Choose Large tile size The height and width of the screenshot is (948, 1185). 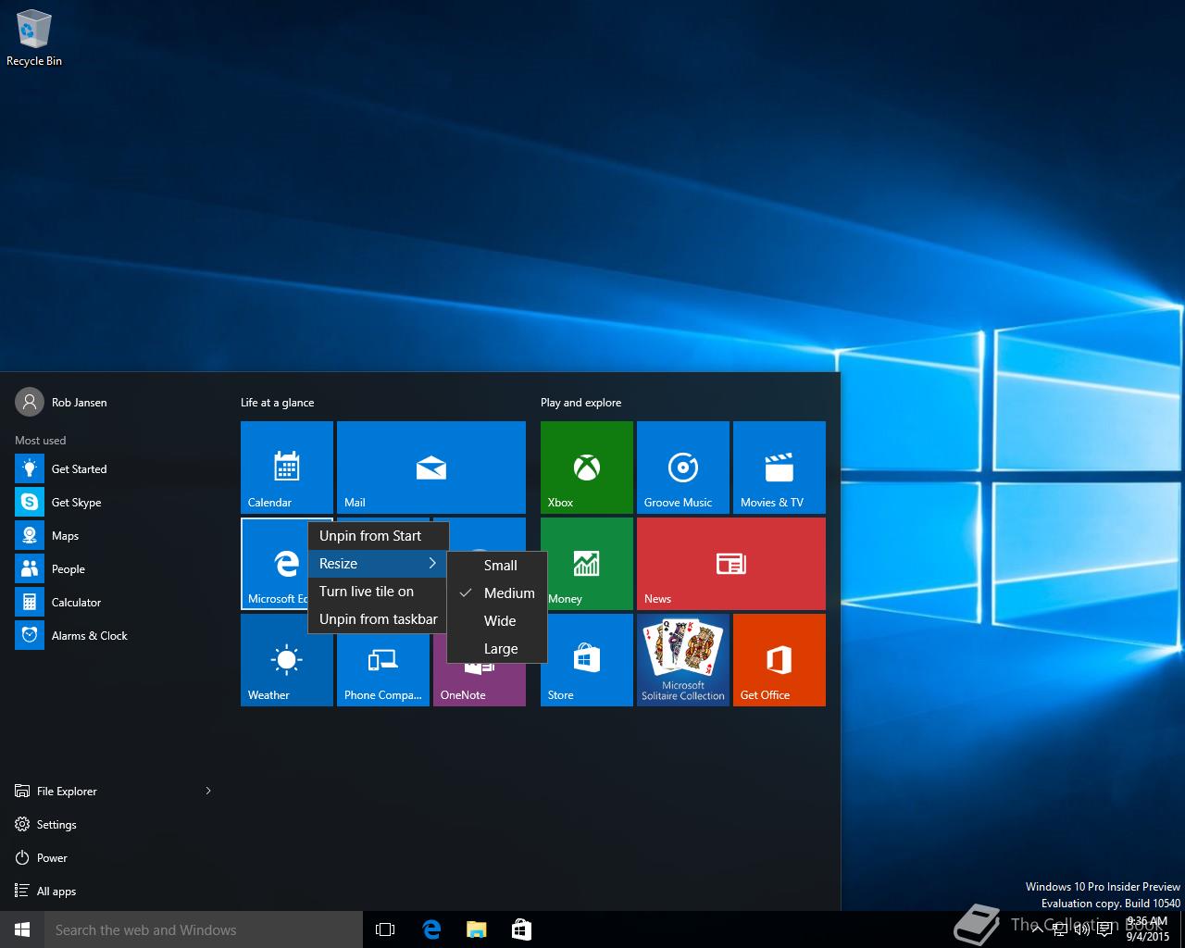[x=497, y=649]
